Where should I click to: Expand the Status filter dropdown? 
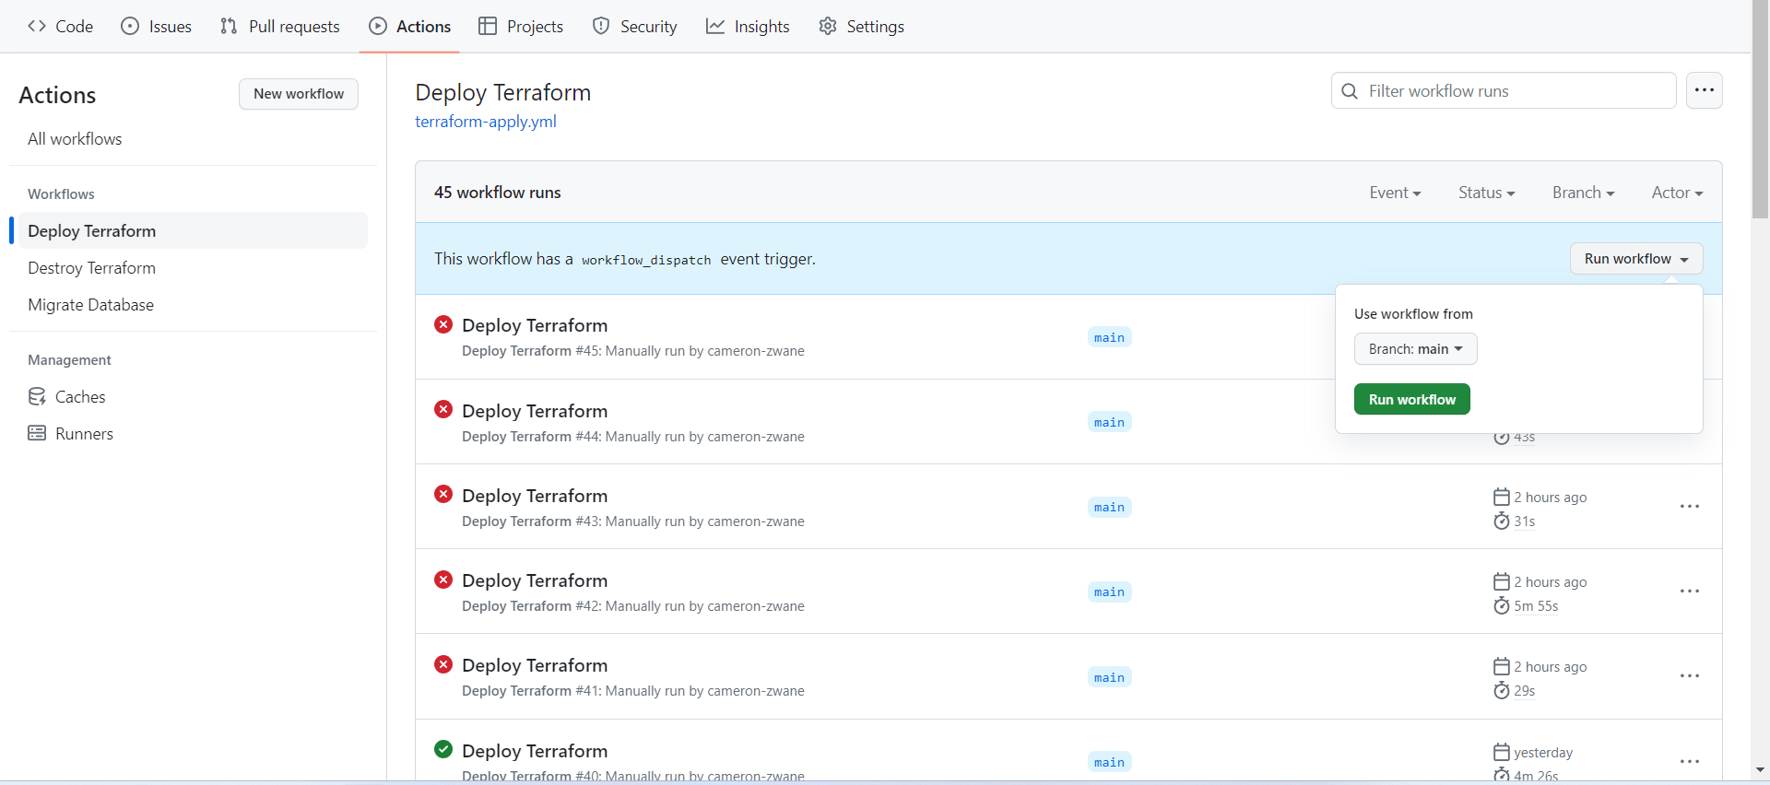(1486, 193)
